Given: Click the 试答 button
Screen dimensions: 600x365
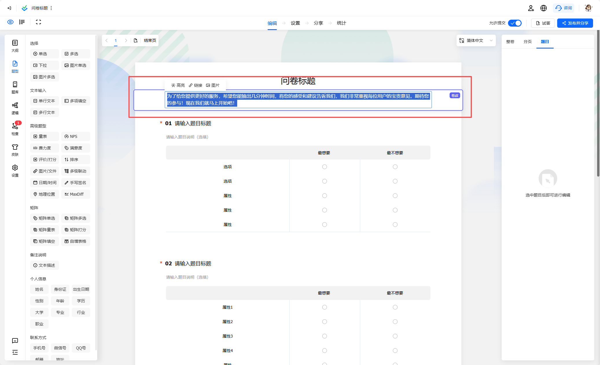Looking at the screenshot, I should click(543, 23).
